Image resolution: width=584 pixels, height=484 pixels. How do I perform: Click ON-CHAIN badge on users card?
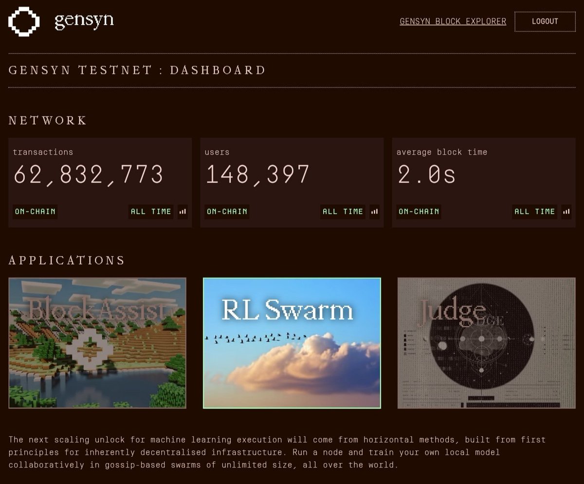(x=227, y=211)
